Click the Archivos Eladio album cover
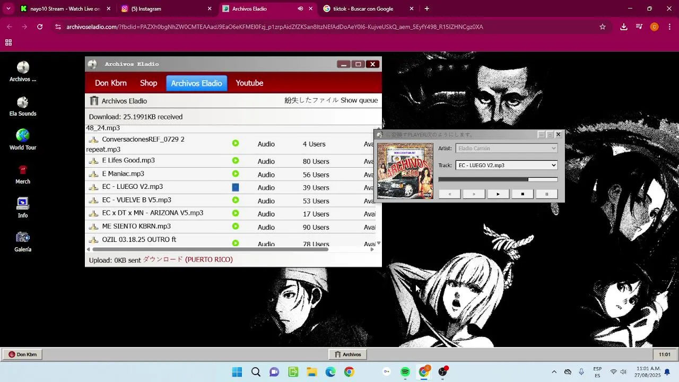This screenshot has width=679, height=382. coord(405,171)
